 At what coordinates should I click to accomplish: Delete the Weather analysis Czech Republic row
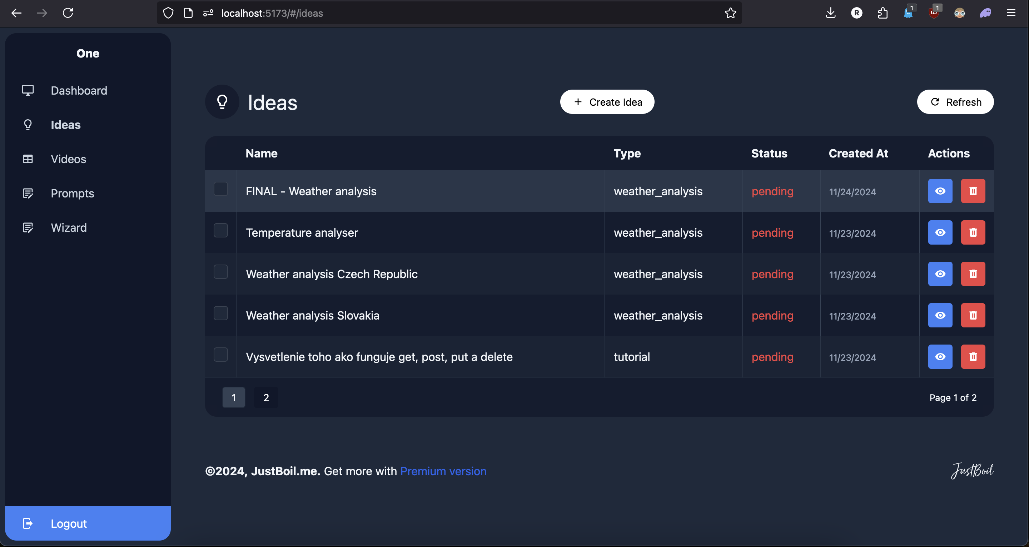point(973,274)
